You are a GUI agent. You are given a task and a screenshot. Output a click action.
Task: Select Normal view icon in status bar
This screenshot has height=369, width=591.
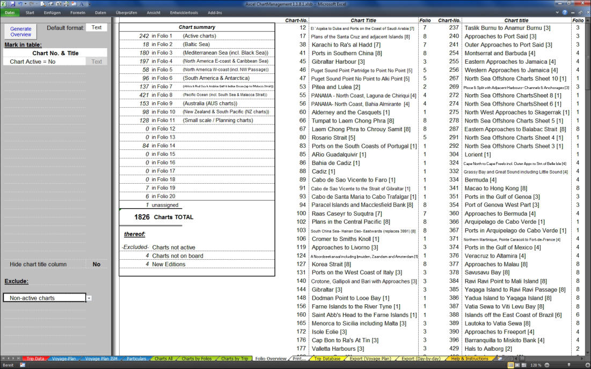510,365
